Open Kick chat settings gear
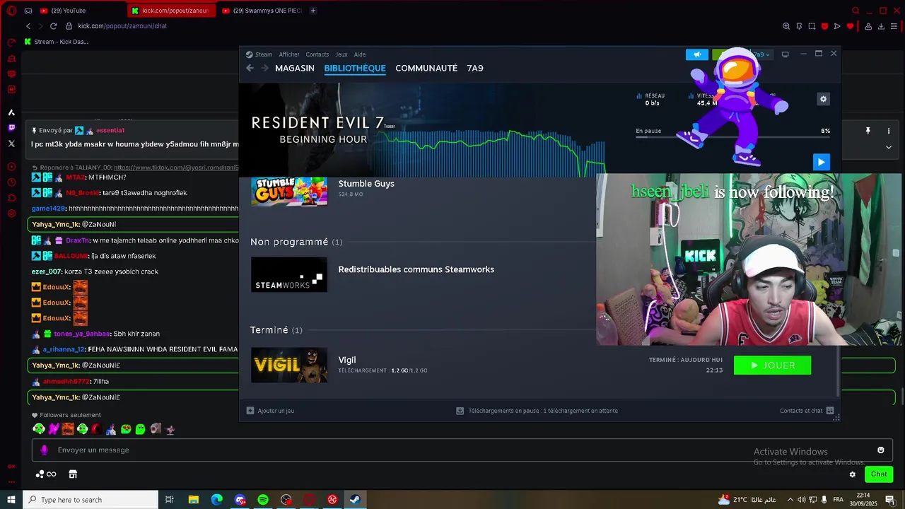Viewport: 905px width, 509px height. pos(853,474)
